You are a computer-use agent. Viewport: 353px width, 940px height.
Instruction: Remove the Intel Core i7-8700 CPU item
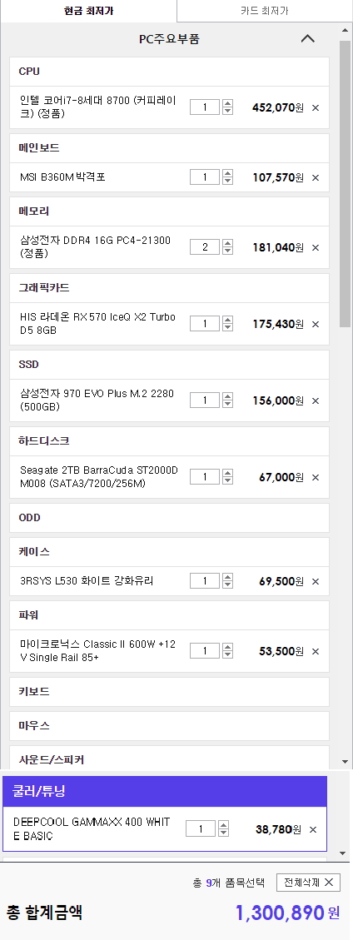click(316, 108)
